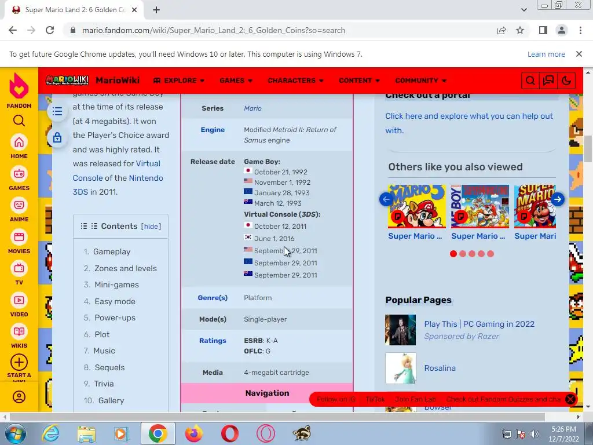Screen dimensions: 593x445
Task: Click Start a Wiki plus icon
Action: [19, 362]
